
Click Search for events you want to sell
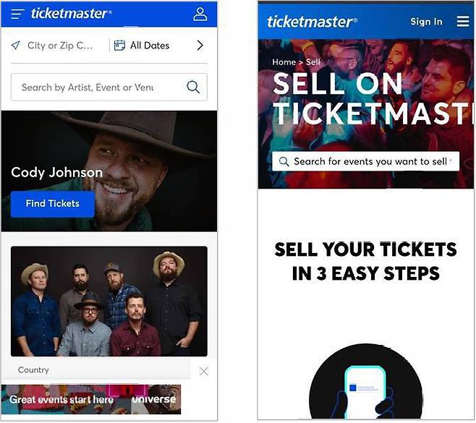point(365,161)
